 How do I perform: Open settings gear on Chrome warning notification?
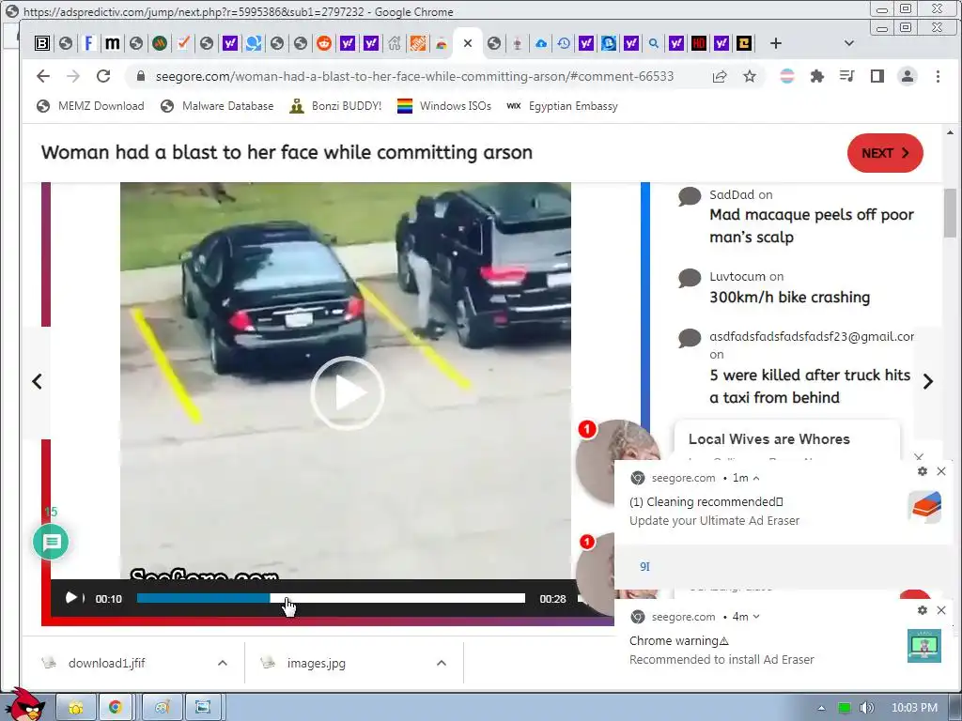click(923, 610)
